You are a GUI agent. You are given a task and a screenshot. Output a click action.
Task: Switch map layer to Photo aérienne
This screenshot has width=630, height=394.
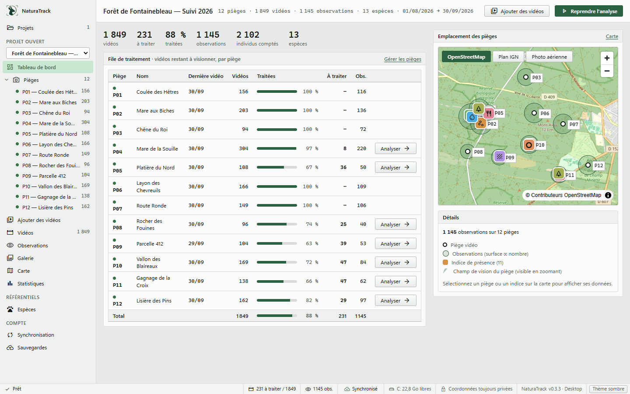549,57
